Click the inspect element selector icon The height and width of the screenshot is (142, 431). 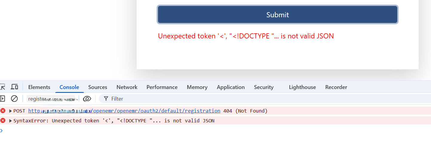point(2,87)
